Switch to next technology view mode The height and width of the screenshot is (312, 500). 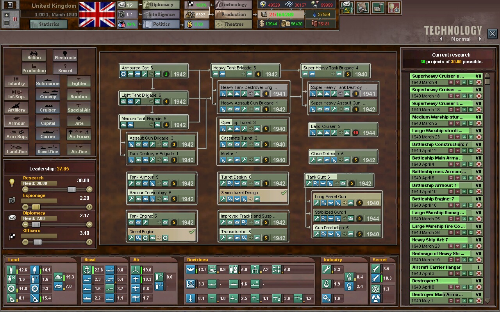(x=480, y=39)
